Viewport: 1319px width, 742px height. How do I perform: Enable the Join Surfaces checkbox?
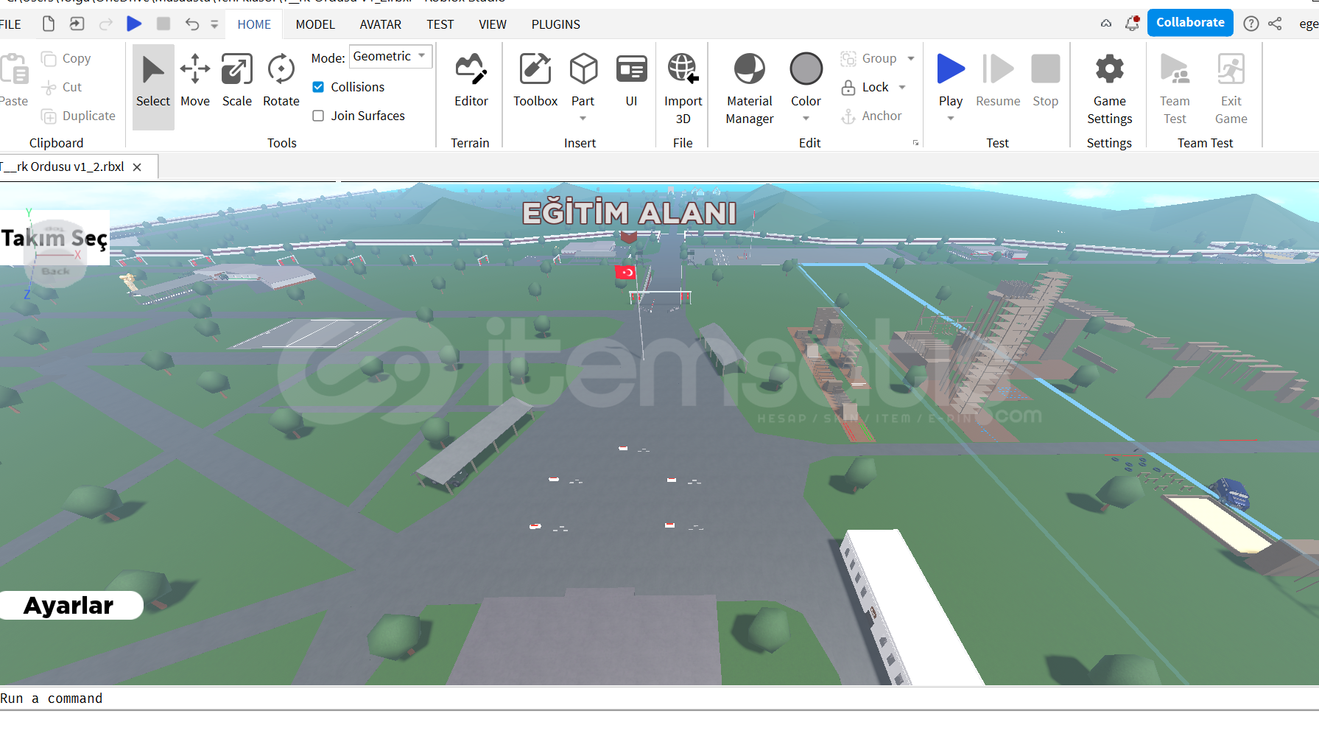pyautogui.click(x=318, y=116)
